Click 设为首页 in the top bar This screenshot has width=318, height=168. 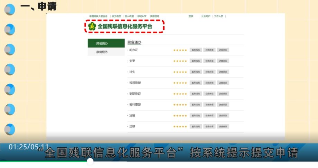(116, 16)
